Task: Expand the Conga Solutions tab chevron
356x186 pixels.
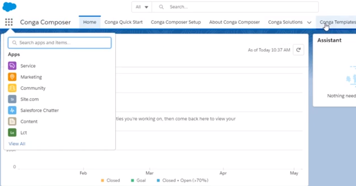Action: [x=309, y=22]
